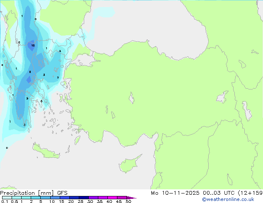Image resolution: width=263 pixels, height=203 pixels.
Task: Select the legend swatch between 2 and 5
Action: click(x=36, y=198)
